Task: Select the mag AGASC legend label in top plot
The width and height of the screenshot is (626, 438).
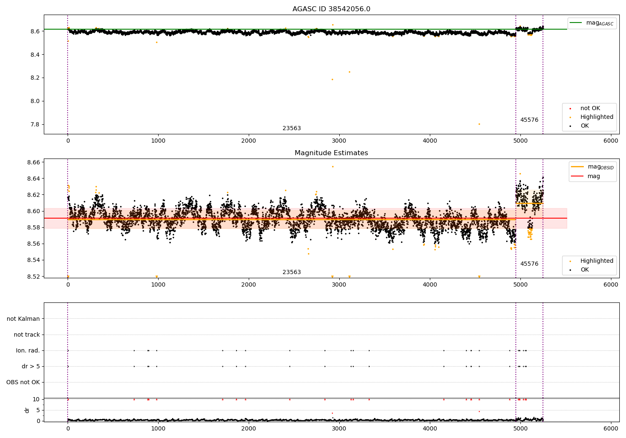Action: (x=600, y=23)
